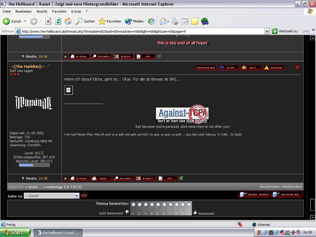
Task: Select rating 5 radio button
Action: tap(158, 205)
